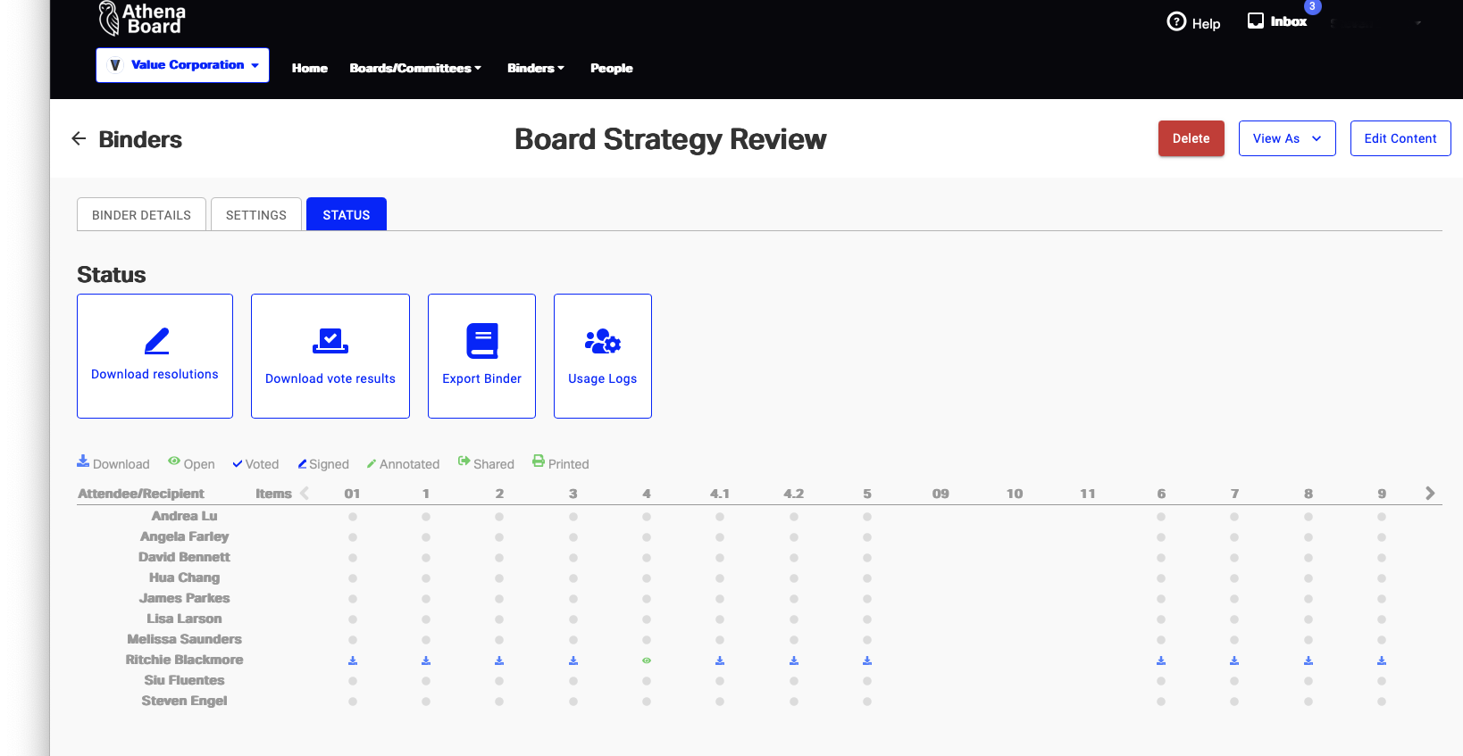
Task: Click Ritchie Blackmore's download icon for item 7
Action: point(1234,660)
